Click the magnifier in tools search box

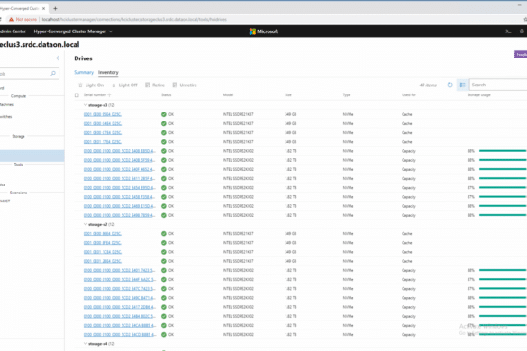point(53,73)
